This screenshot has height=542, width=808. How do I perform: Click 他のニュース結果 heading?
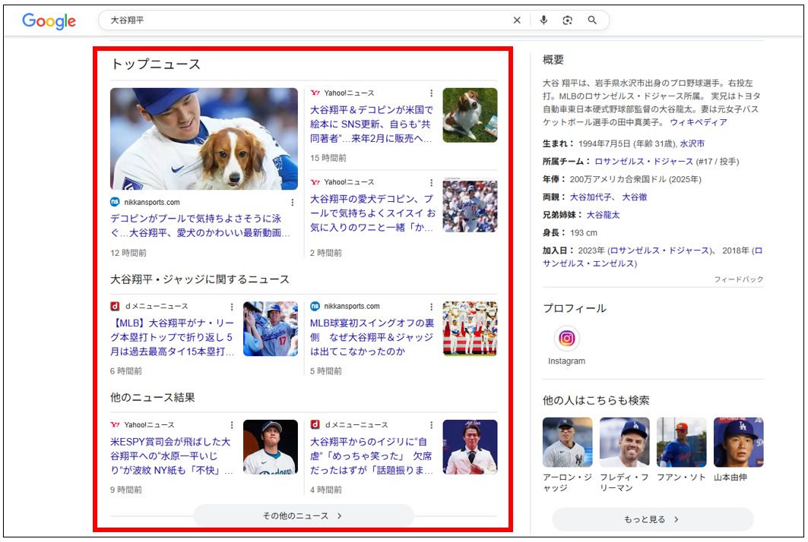point(153,397)
